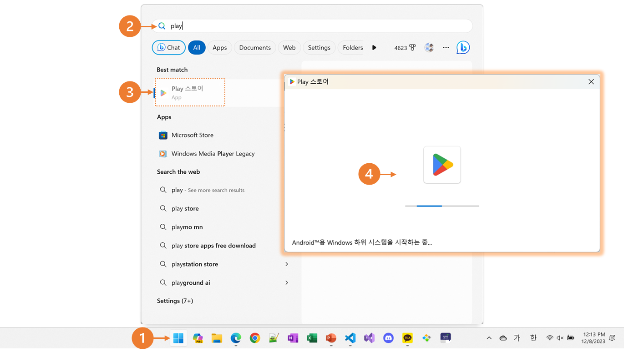Open Visual Studio from the taskbar
The width and height of the screenshot is (624, 352).
[369, 338]
